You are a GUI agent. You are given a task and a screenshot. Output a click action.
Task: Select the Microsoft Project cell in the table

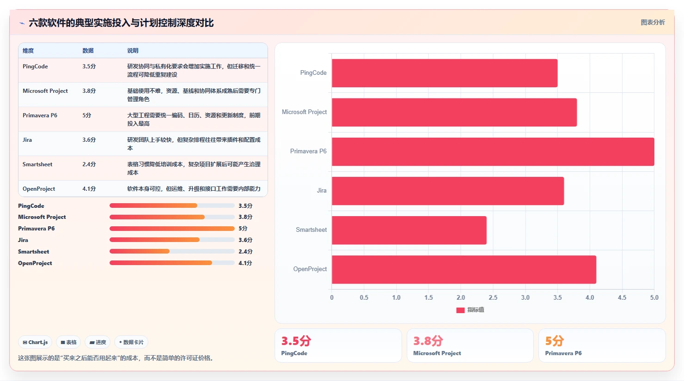45,91
